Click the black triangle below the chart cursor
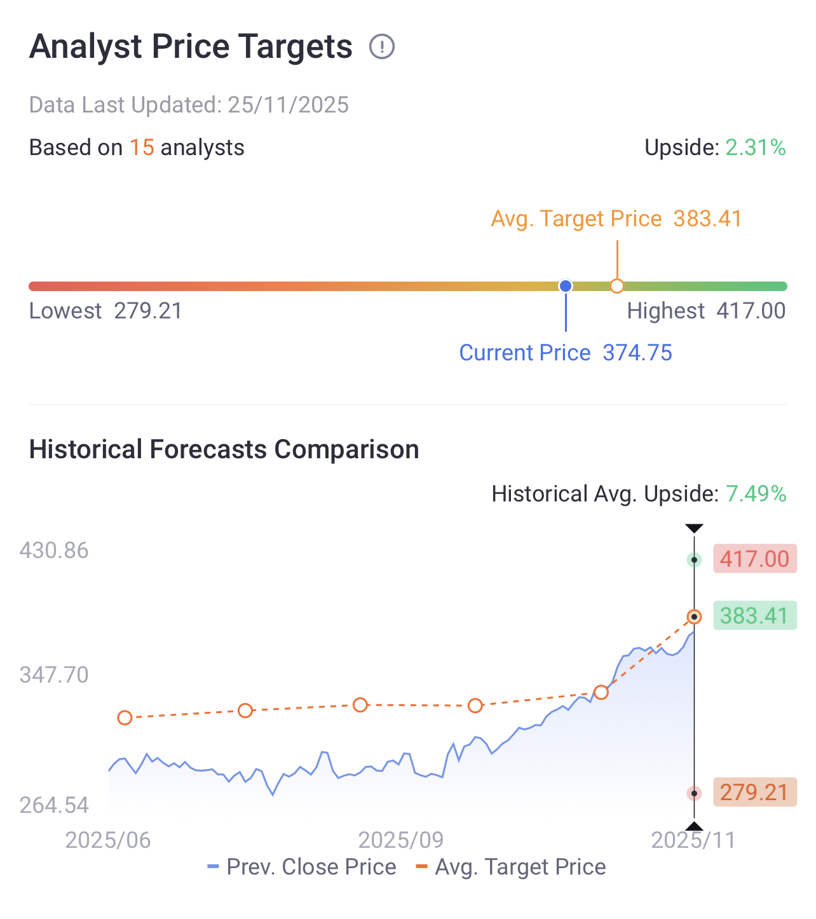This screenshot has height=919, width=816. pos(694,826)
